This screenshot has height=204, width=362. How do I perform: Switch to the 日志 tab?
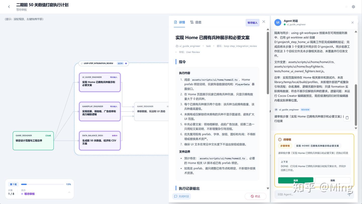[196, 22]
